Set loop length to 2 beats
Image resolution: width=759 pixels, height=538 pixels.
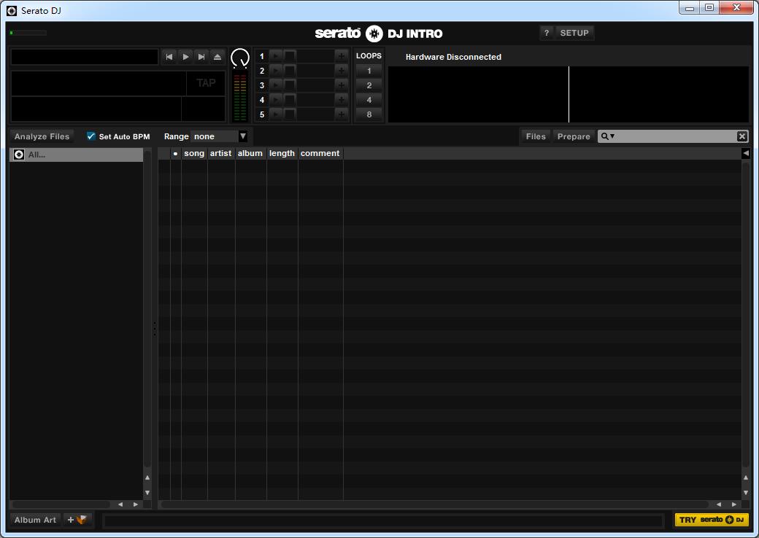click(x=369, y=85)
